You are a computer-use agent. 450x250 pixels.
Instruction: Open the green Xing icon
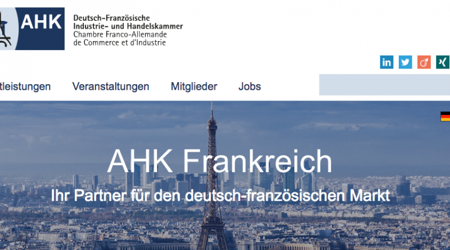pos(443,62)
